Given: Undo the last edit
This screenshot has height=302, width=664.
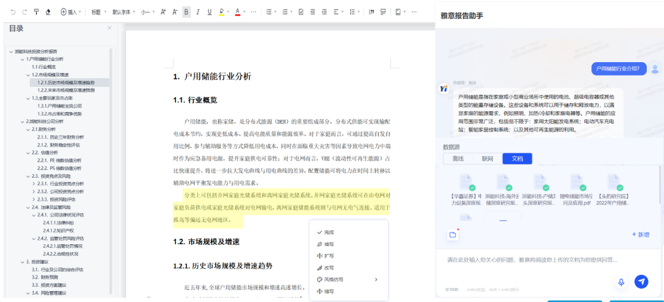Looking at the screenshot, I should click(x=13, y=12).
